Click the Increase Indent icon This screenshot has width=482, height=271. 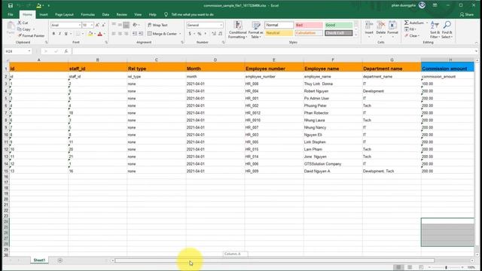pos(141,34)
